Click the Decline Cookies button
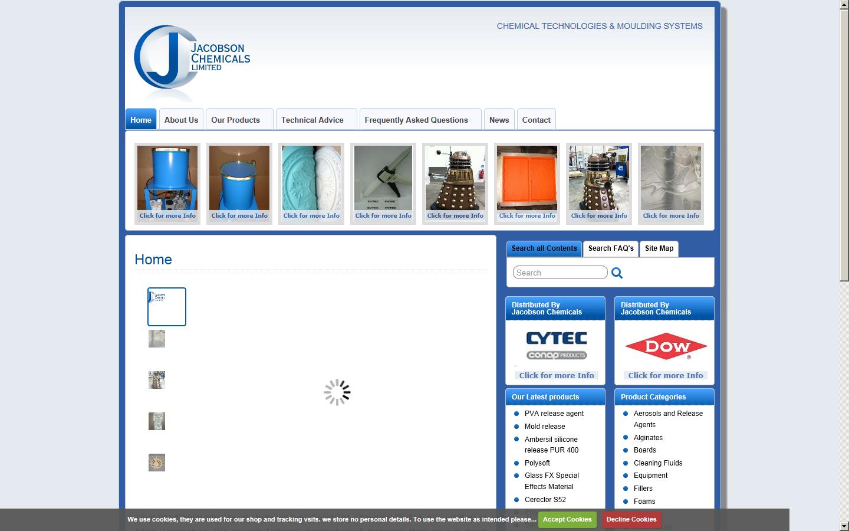This screenshot has width=849, height=531. coord(631,520)
